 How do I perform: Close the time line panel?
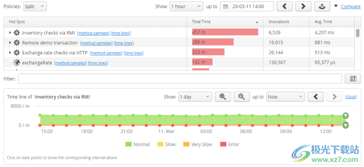[351, 97]
